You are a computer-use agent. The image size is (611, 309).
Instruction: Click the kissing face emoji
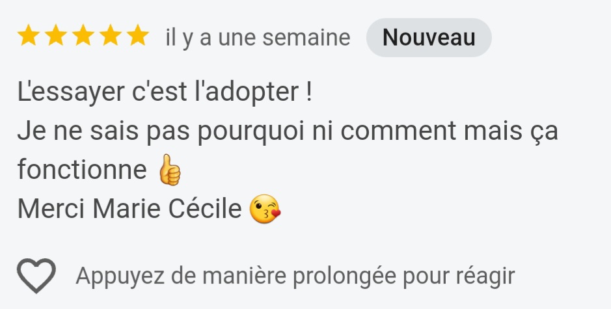[265, 209]
